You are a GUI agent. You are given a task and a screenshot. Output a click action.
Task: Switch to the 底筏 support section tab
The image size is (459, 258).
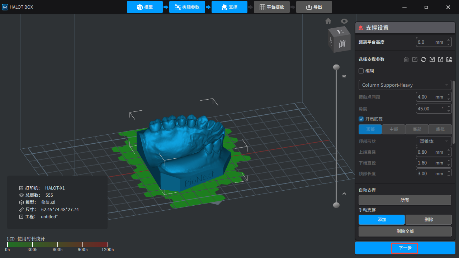(x=440, y=129)
